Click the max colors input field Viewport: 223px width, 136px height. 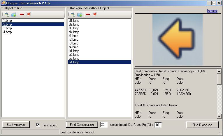104,125
